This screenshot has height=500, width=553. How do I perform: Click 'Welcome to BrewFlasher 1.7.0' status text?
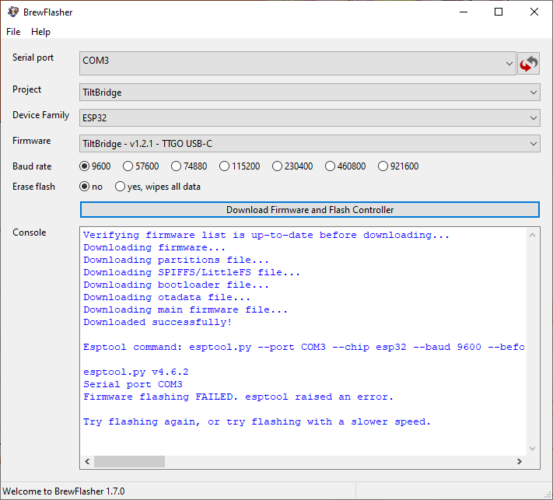tap(64, 491)
